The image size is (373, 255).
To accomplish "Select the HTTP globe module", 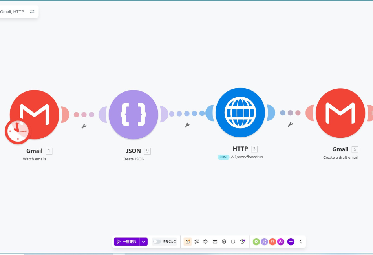I will tap(240, 113).
